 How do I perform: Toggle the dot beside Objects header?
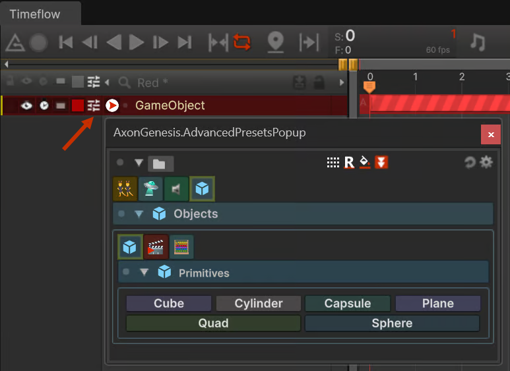121,214
